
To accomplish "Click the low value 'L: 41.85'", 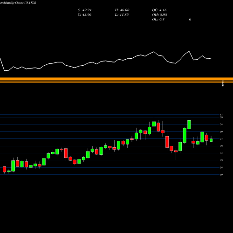I will [122, 15].
